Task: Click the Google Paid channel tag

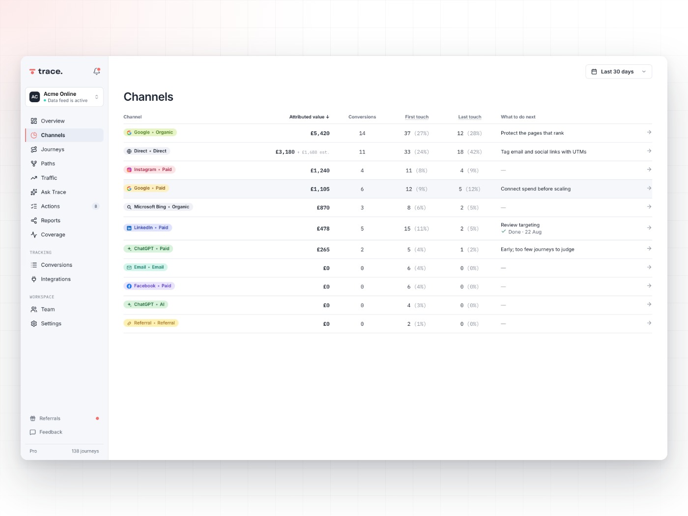Action: click(146, 188)
